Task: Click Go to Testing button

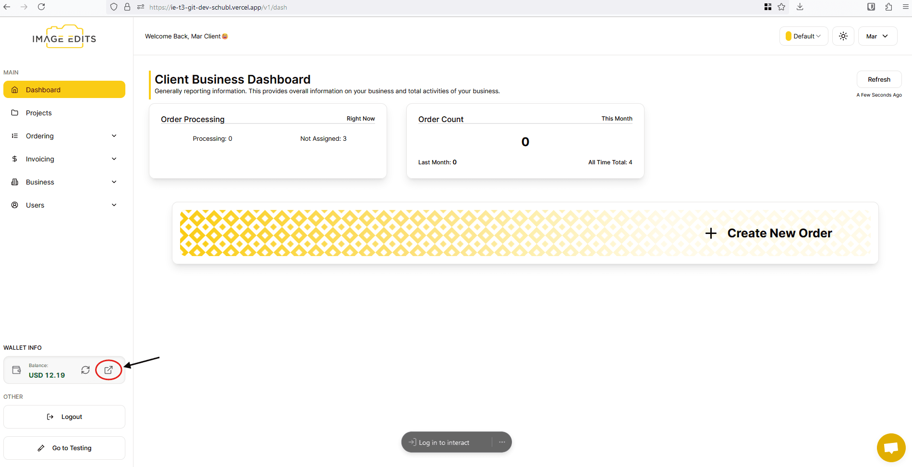Action: click(x=64, y=448)
